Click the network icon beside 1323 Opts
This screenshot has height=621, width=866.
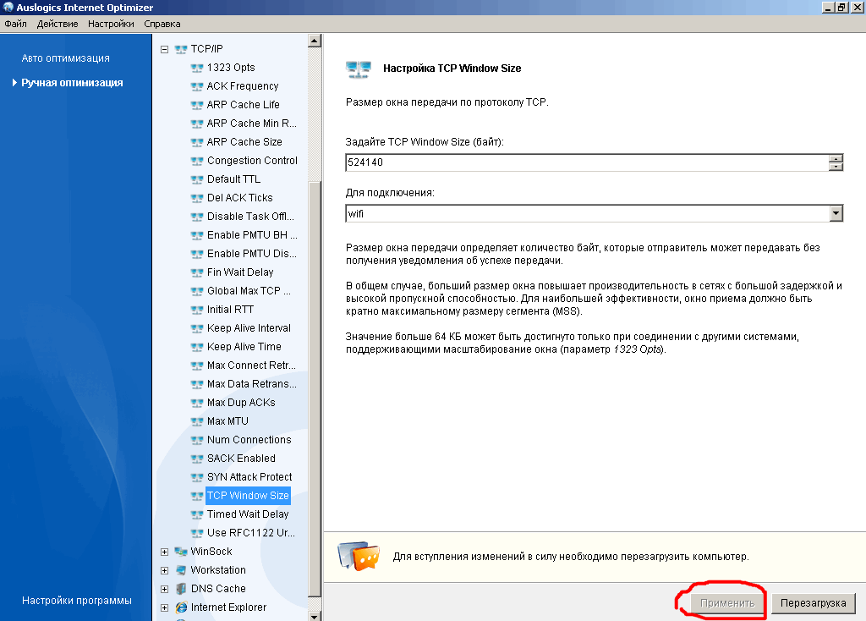[197, 68]
